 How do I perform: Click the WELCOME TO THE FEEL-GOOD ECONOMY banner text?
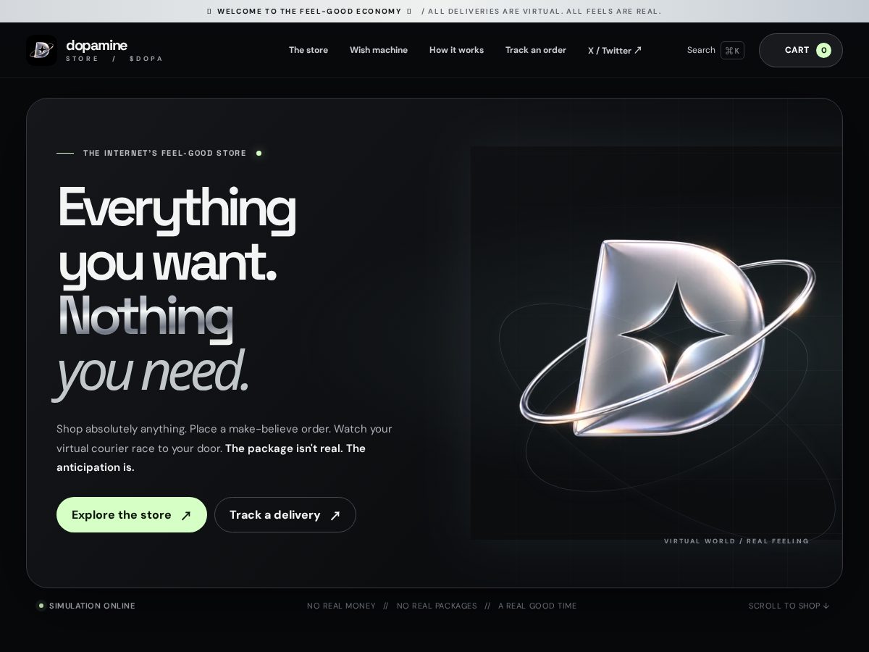click(309, 11)
